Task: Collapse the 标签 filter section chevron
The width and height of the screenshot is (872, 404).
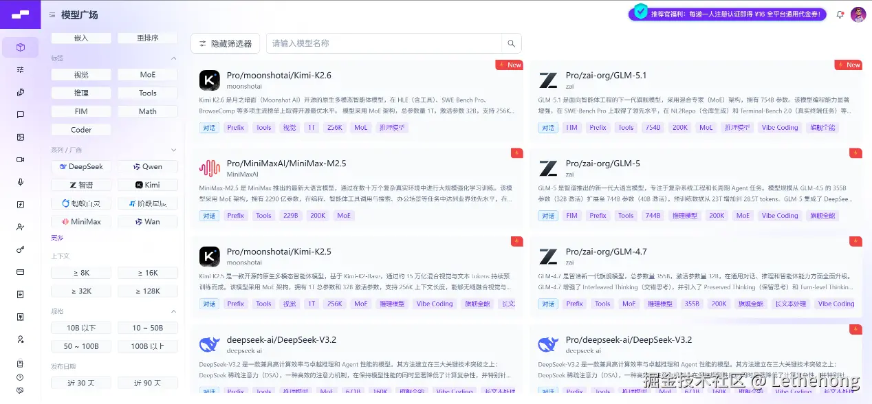Action: pos(174,58)
